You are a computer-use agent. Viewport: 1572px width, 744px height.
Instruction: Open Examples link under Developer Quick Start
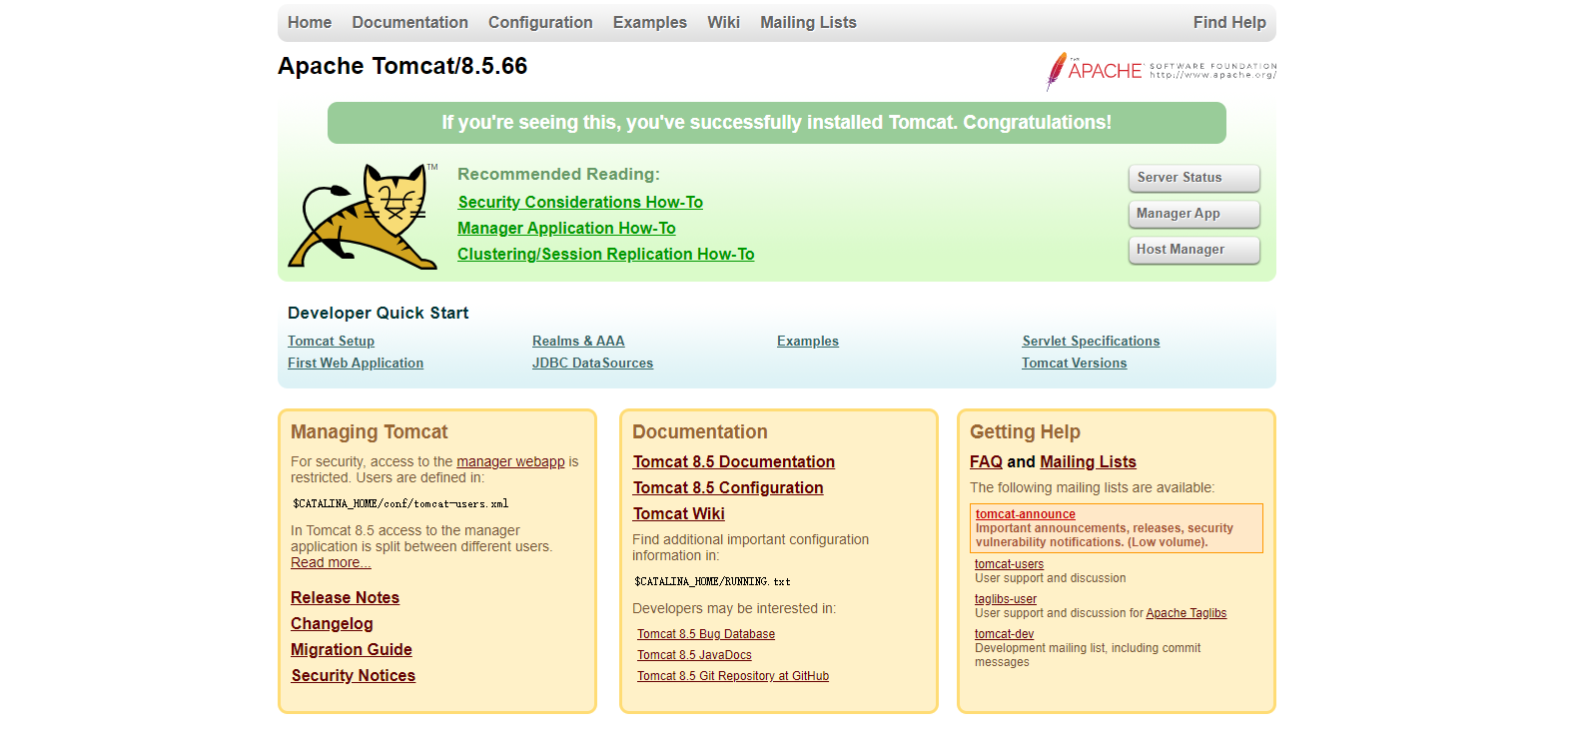coord(808,341)
